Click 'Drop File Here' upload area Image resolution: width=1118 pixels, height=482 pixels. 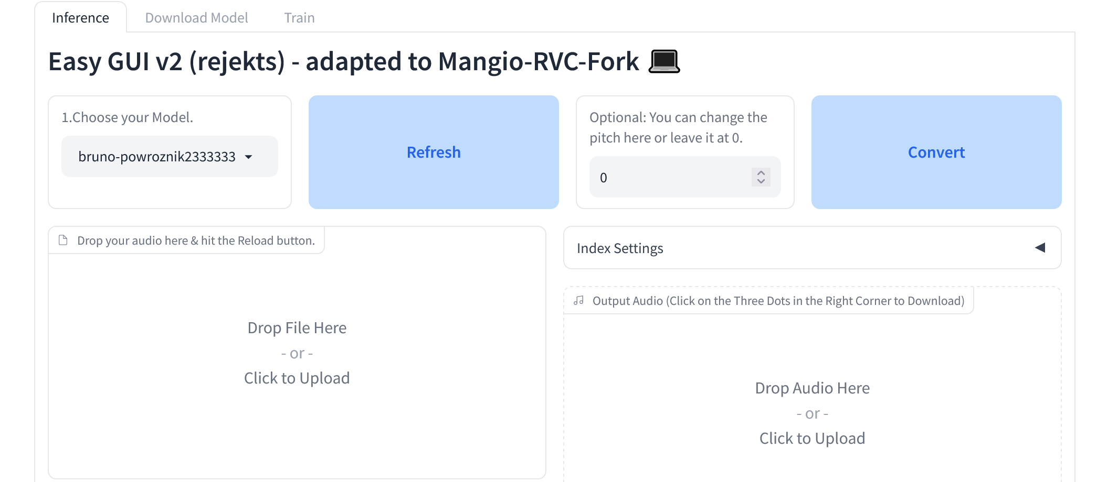(297, 328)
